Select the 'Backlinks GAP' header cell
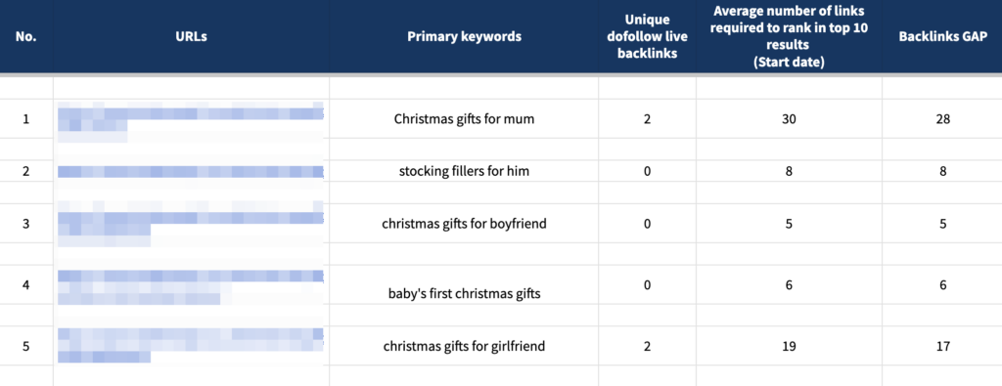1002x386 pixels. point(942,36)
